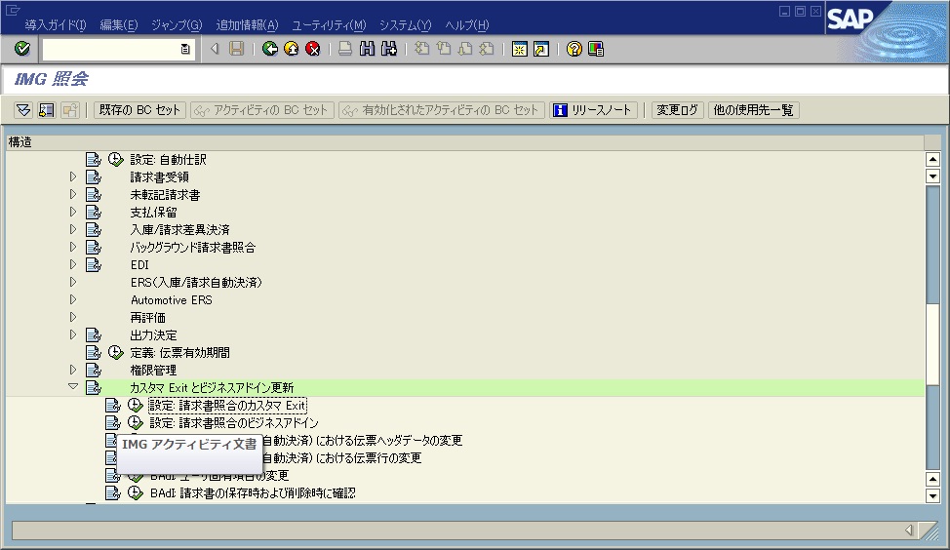Run the clock icon for 設定: 自動仕訳

116,160
